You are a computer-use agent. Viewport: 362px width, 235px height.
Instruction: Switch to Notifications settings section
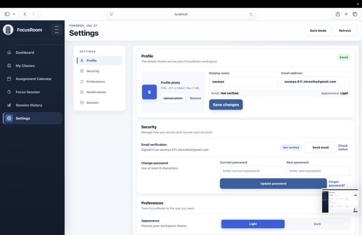pyautogui.click(x=100, y=92)
